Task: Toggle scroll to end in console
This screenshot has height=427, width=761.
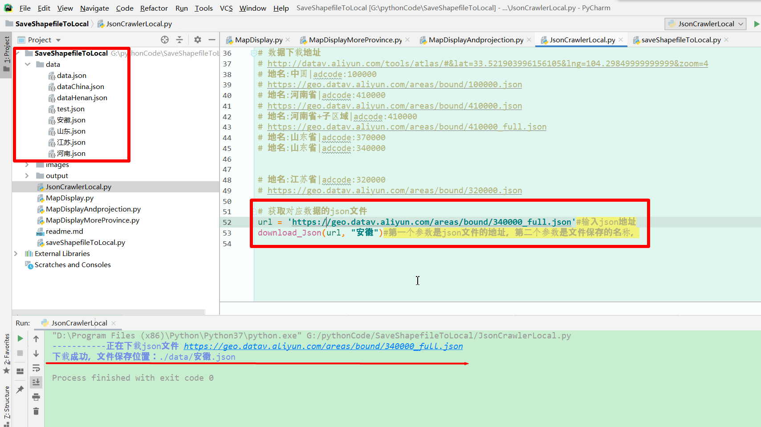Action: [36, 382]
